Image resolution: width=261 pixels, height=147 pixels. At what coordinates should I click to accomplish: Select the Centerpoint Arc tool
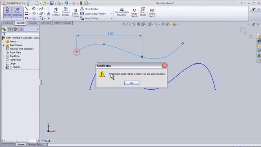[x=34, y=13]
